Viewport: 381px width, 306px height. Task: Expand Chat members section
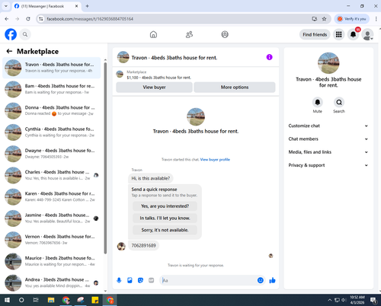(328, 139)
